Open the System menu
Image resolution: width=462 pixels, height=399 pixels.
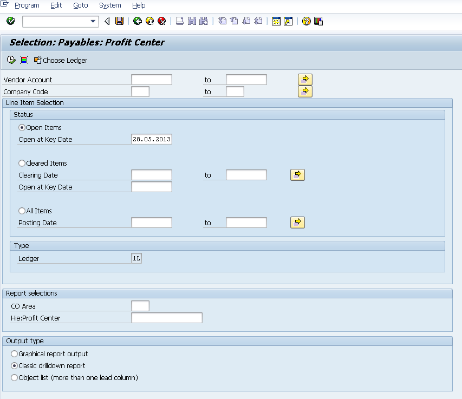click(110, 5)
